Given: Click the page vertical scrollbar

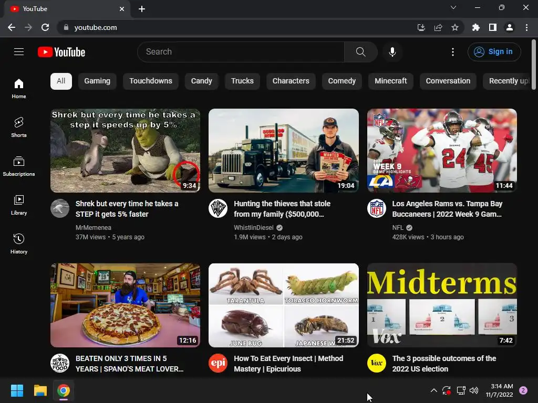Looking at the screenshot, I should coord(534,65).
